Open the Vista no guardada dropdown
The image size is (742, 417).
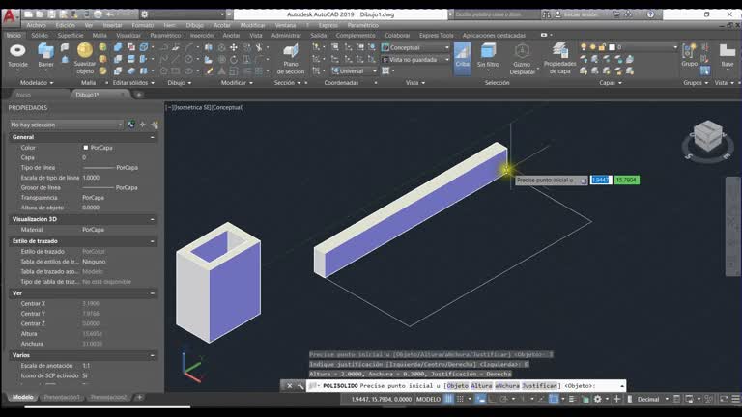[416, 60]
